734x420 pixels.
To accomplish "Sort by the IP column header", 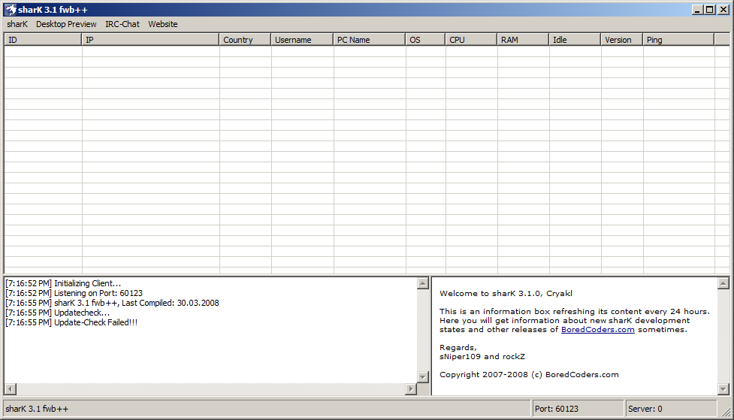I will pos(150,40).
